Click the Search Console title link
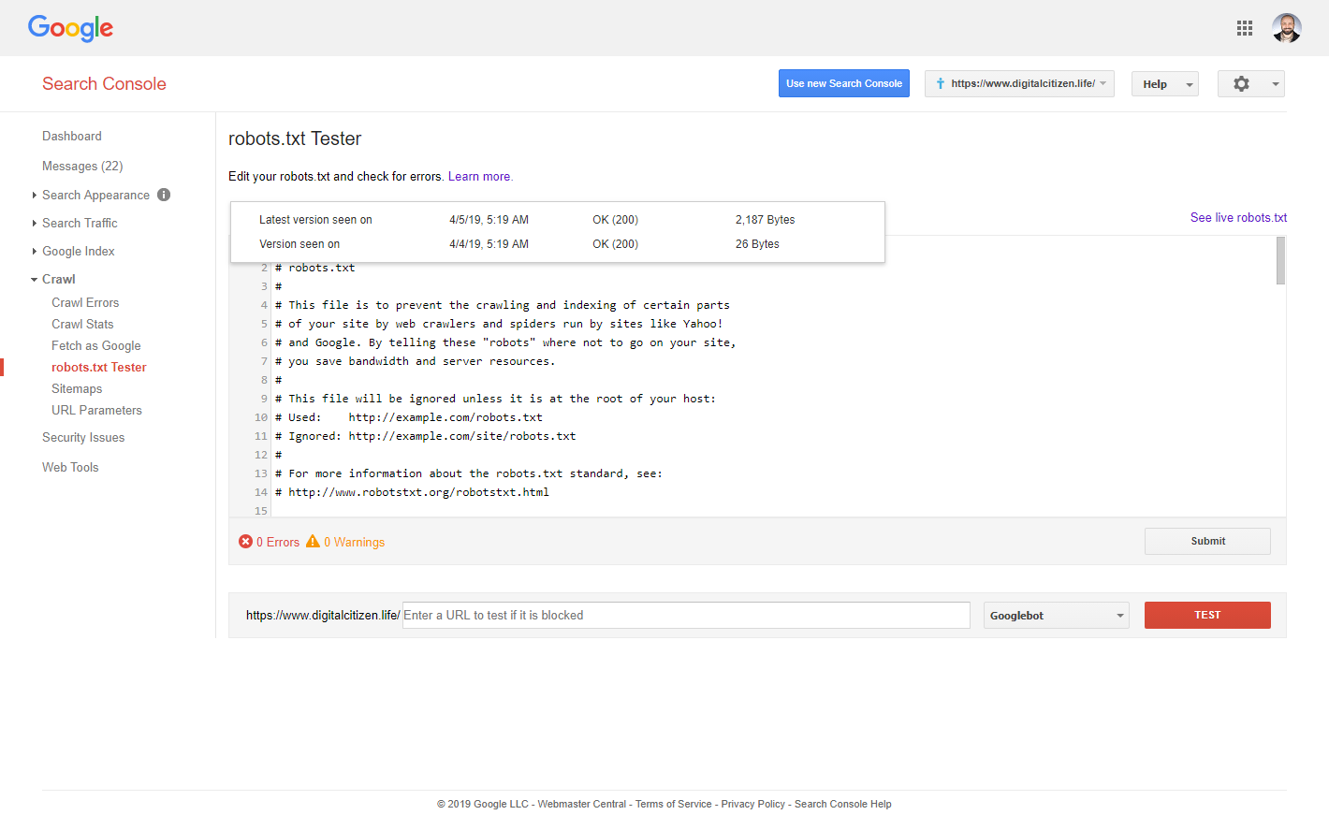 point(104,83)
